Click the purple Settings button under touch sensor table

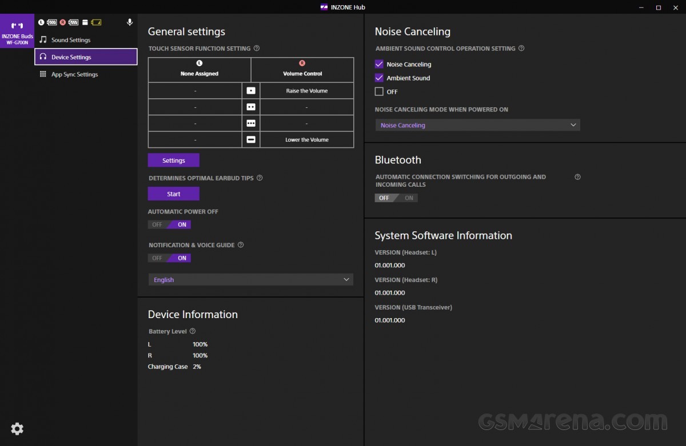(x=174, y=160)
